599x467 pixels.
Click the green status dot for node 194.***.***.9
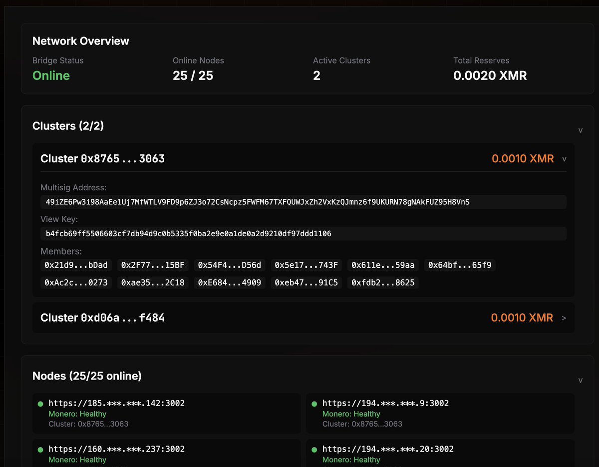click(314, 403)
